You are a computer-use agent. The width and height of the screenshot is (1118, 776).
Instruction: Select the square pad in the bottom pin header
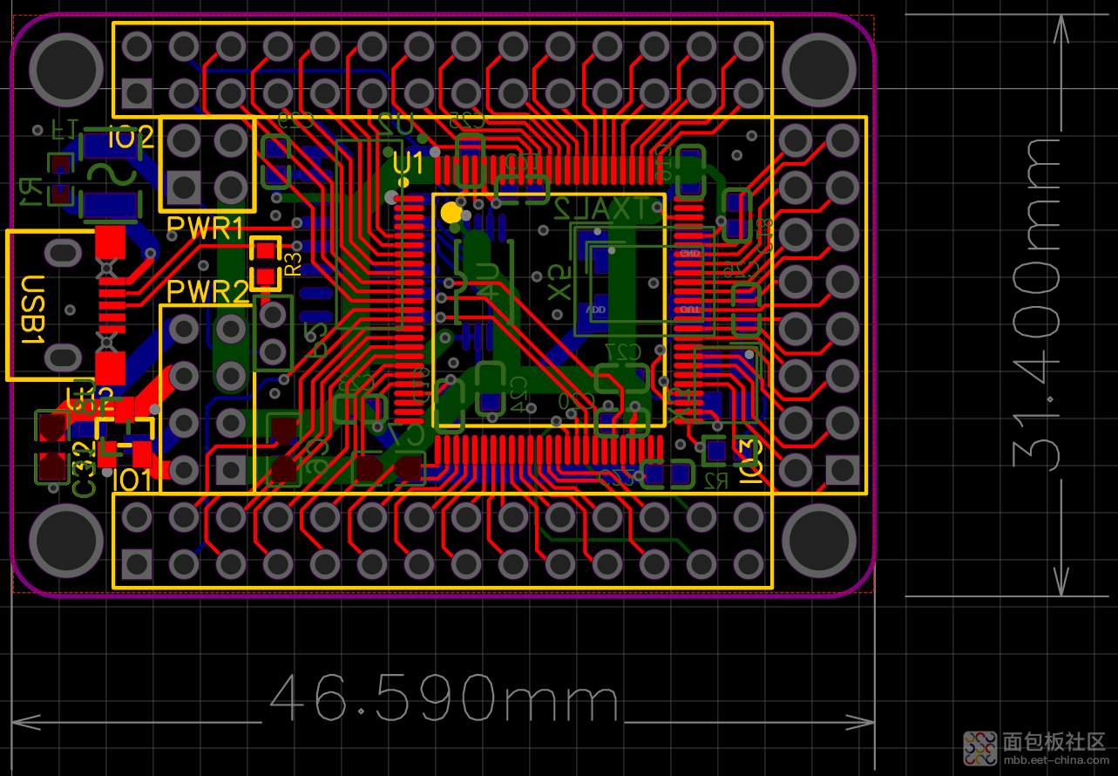tap(137, 564)
